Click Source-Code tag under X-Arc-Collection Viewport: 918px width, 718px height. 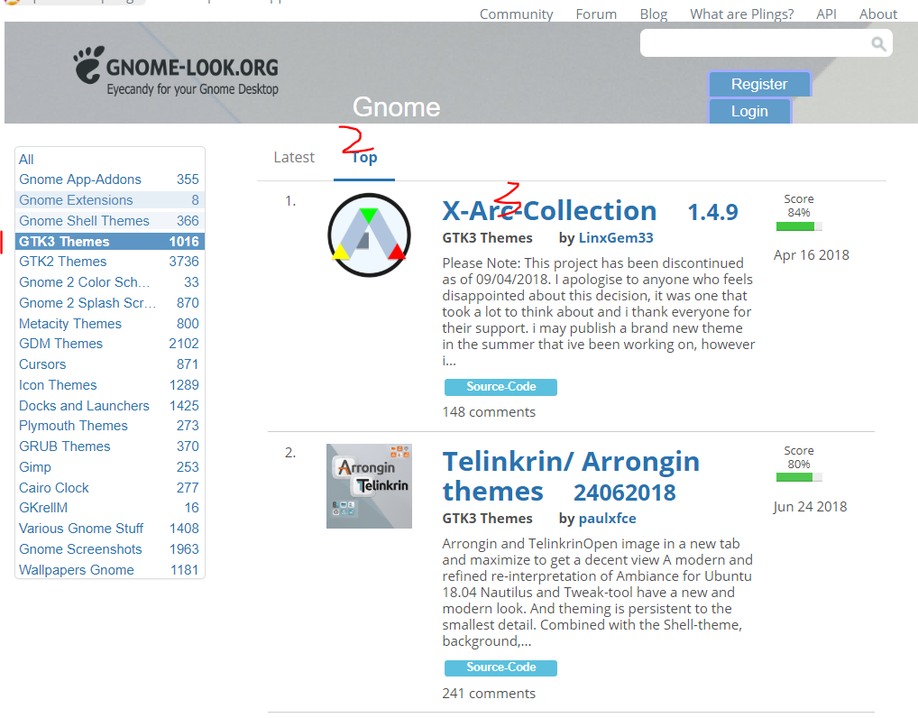click(x=500, y=387)
